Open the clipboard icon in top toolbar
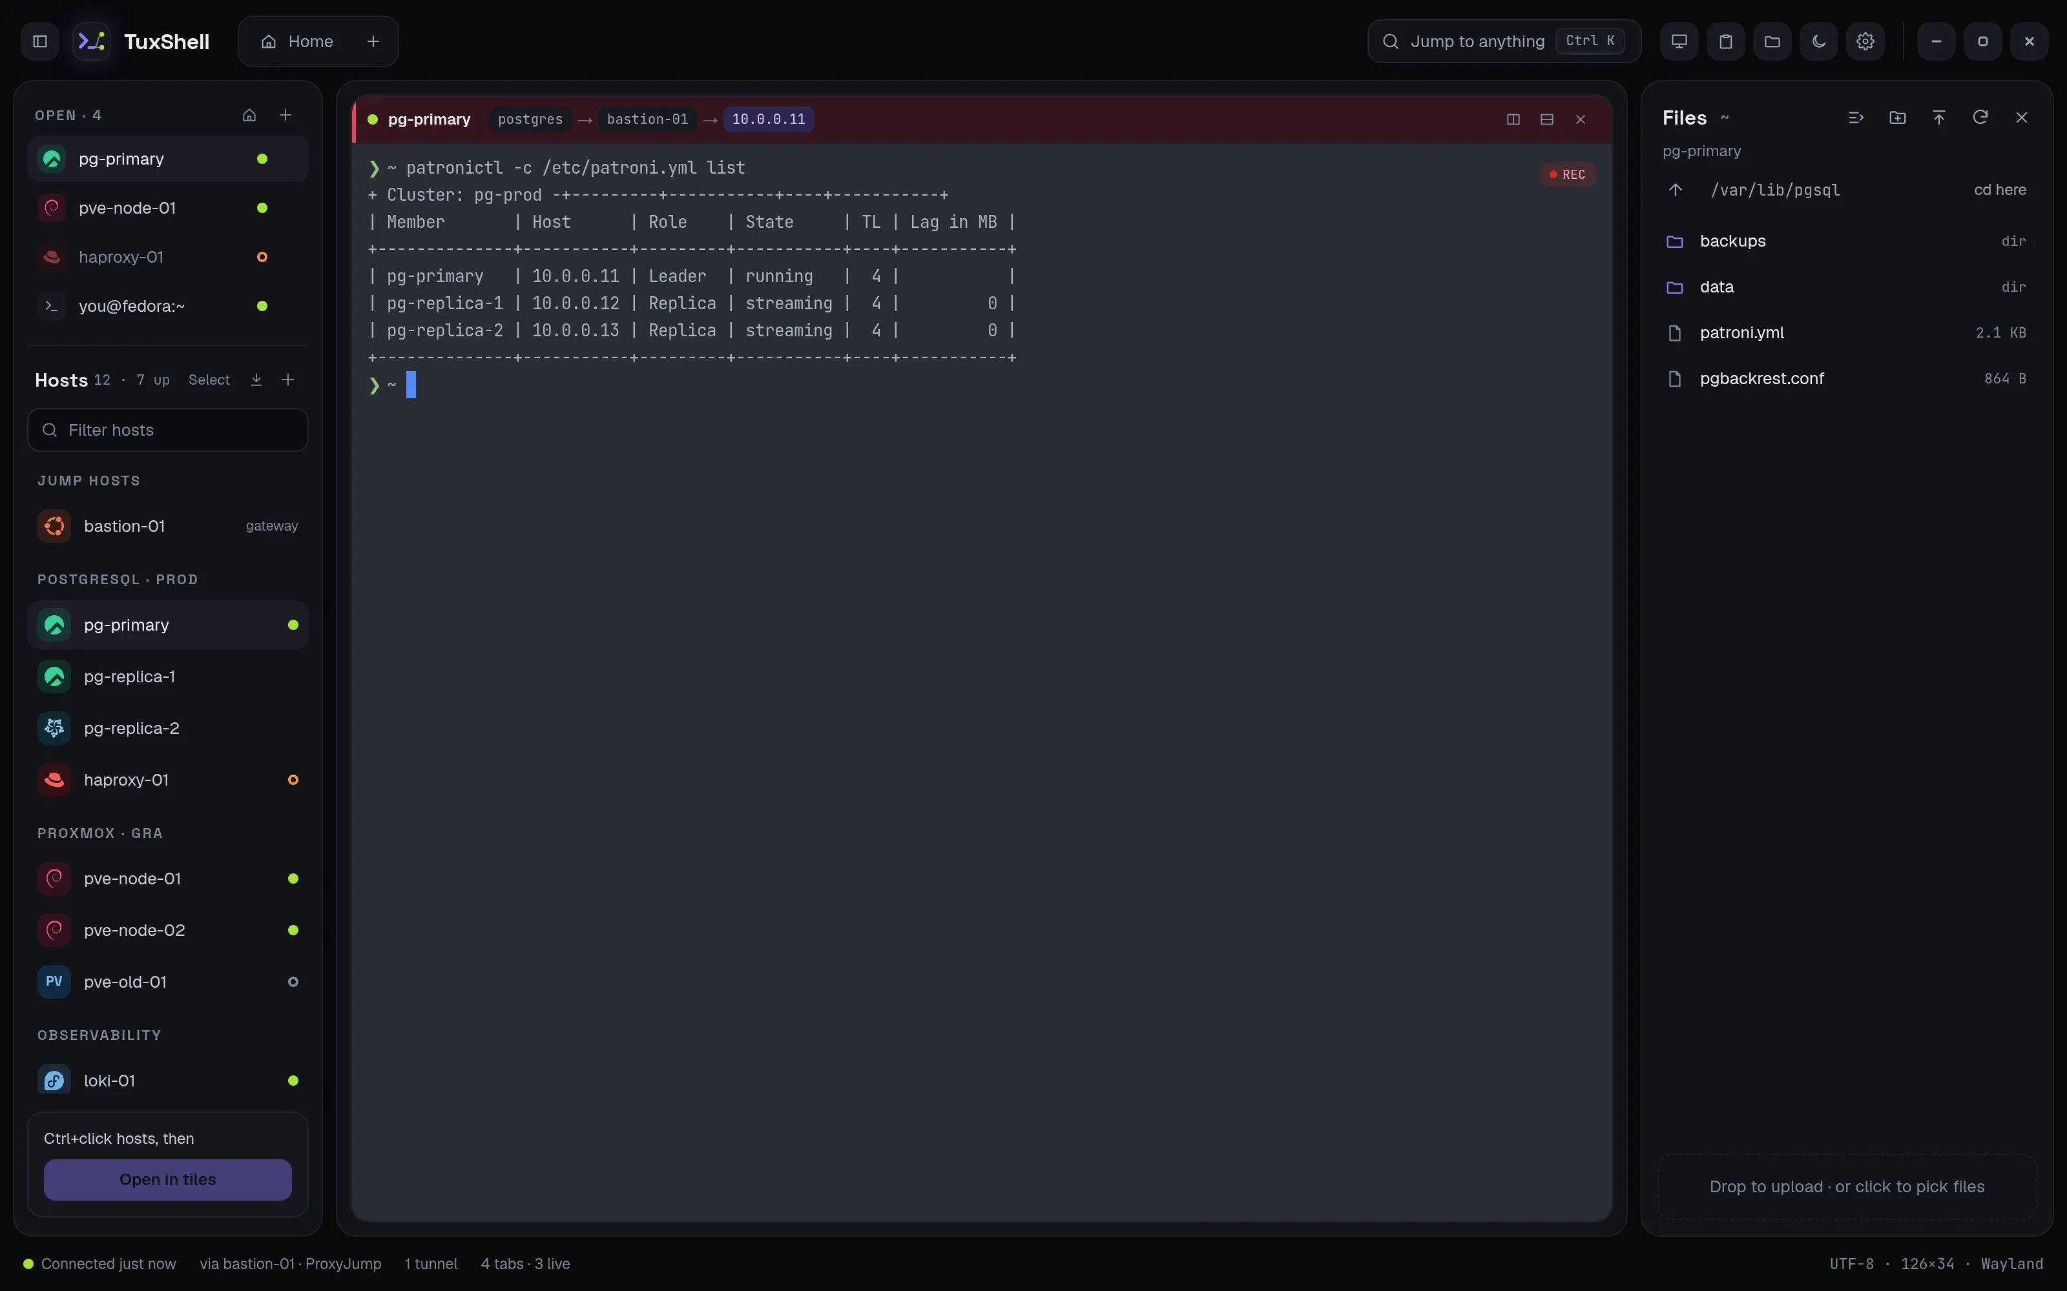Screen dimensions: 2067x1291 pos(1725,41)
